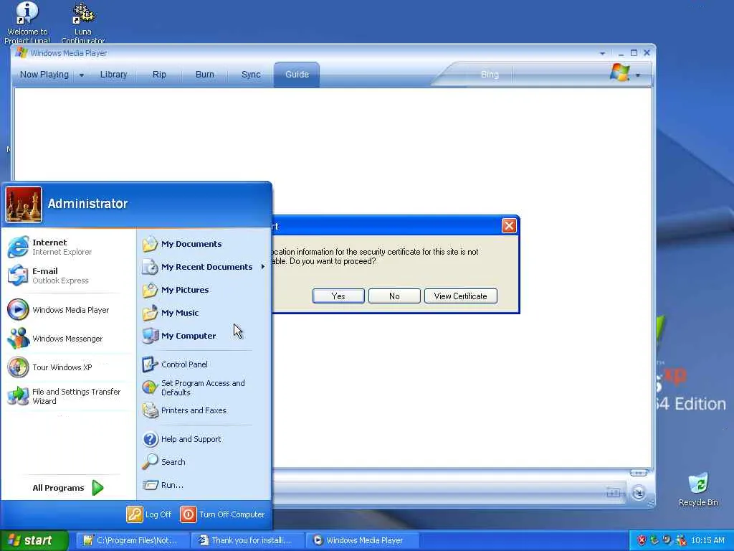The image size is (734, 551).
Task: Open My Music folder
Action: click(x=204, y=313)
